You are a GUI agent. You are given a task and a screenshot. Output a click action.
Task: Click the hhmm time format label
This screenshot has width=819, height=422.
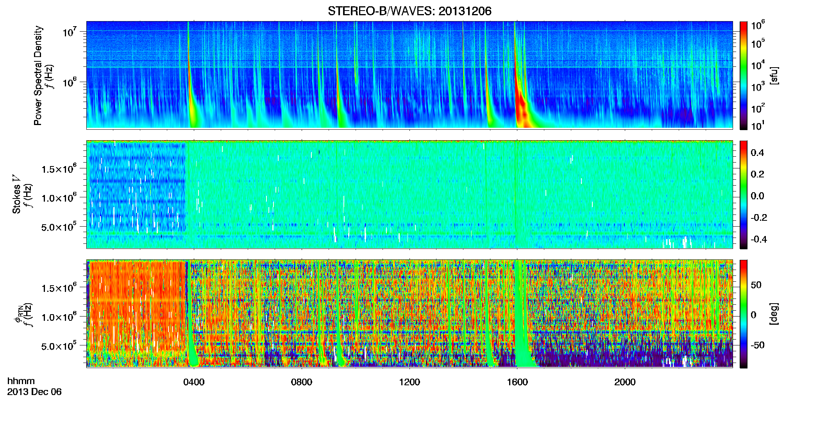click(x=21, y=381)
